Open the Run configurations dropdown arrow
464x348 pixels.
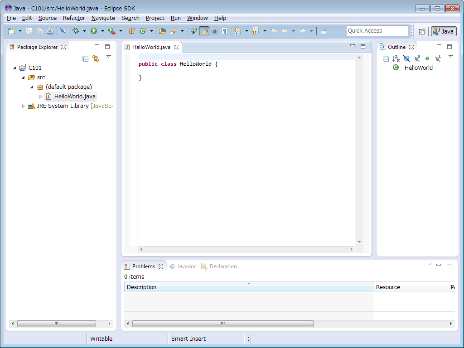(x=102, y=31)
